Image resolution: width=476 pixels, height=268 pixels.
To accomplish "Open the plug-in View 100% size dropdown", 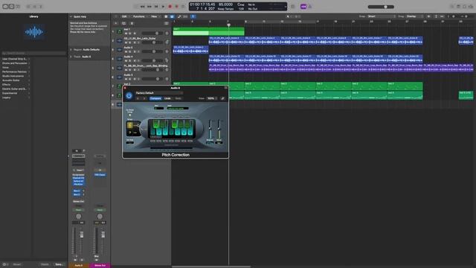I will [x=211, y=98].
